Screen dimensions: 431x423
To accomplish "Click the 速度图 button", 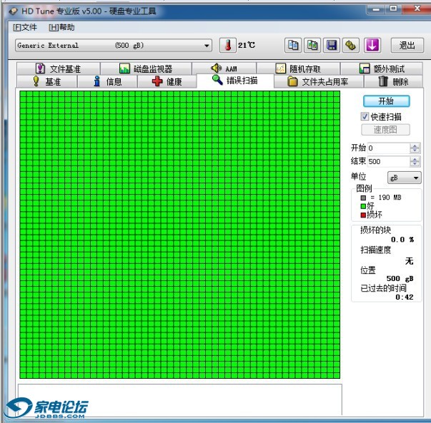I will (385, 130).
